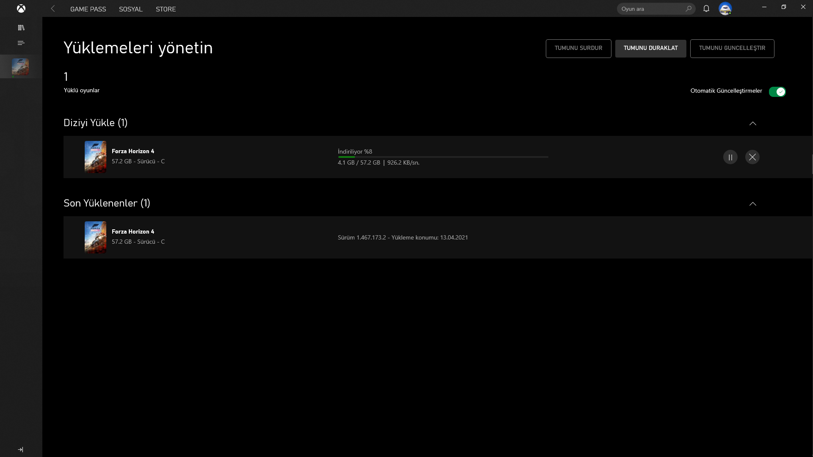Click TUMUNU DURAKLAT button
The width and height of the screenshot is (813, 457).
[x=650, y=48]
